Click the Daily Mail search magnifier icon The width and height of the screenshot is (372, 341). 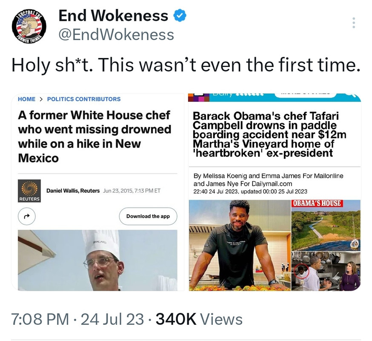352,95
